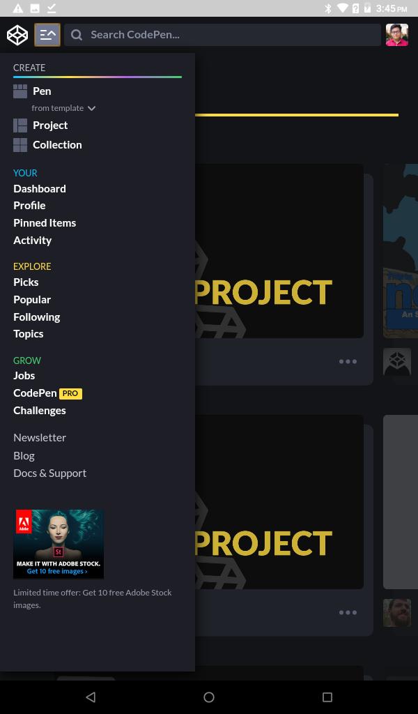418x714 pixels.
Task: Expand the from template chevron
Action: 91,108
